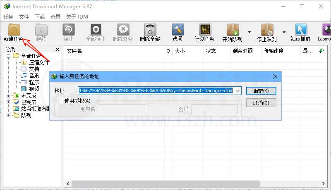
Task: Click the 删除全部 trash icon
Action: [150, 30]
